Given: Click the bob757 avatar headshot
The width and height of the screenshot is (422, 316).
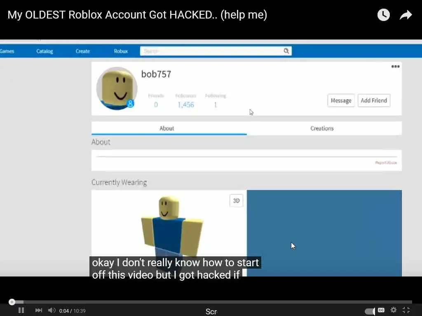Looking at the screenshot, I should pyautogui.click(x=117, y=88).
